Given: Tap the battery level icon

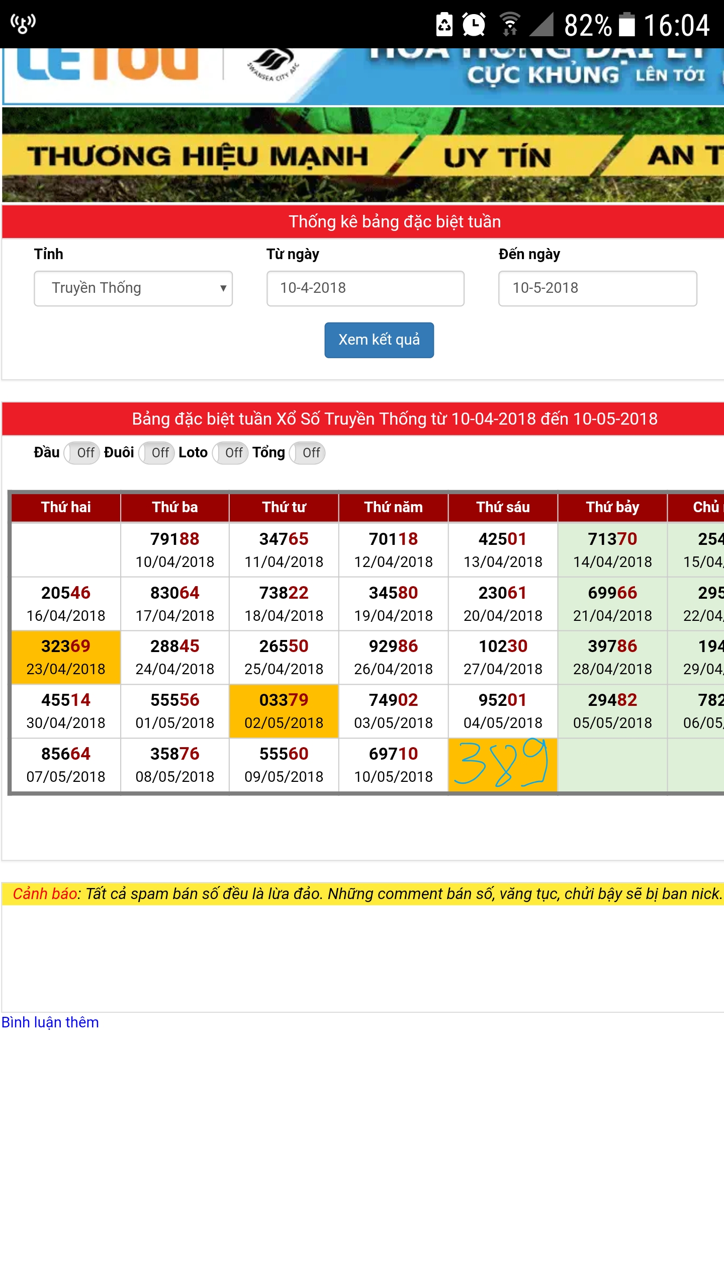Looking at the screenshot, I should pyautogui.click(x=626, y=24).
